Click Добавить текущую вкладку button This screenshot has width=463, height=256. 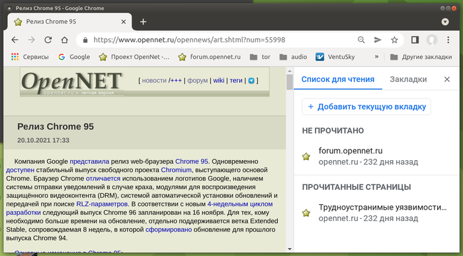(366, 107)
